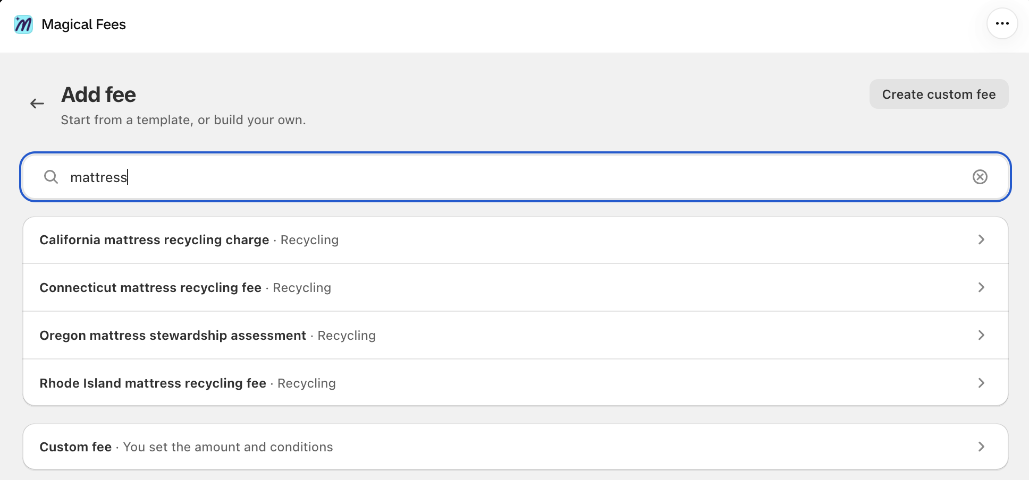
Task: Click the Magical Fees app logo icon
Action: click(23, 24)
